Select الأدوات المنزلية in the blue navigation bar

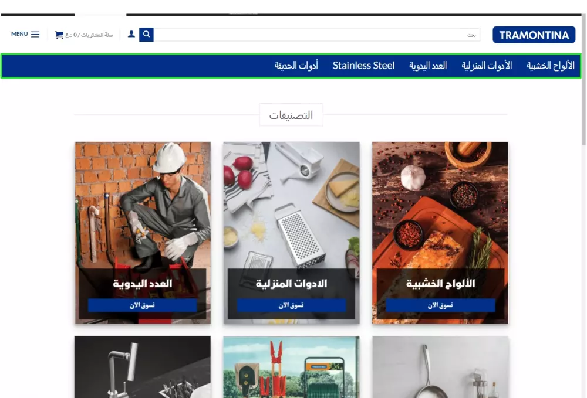tap(487, 66)
